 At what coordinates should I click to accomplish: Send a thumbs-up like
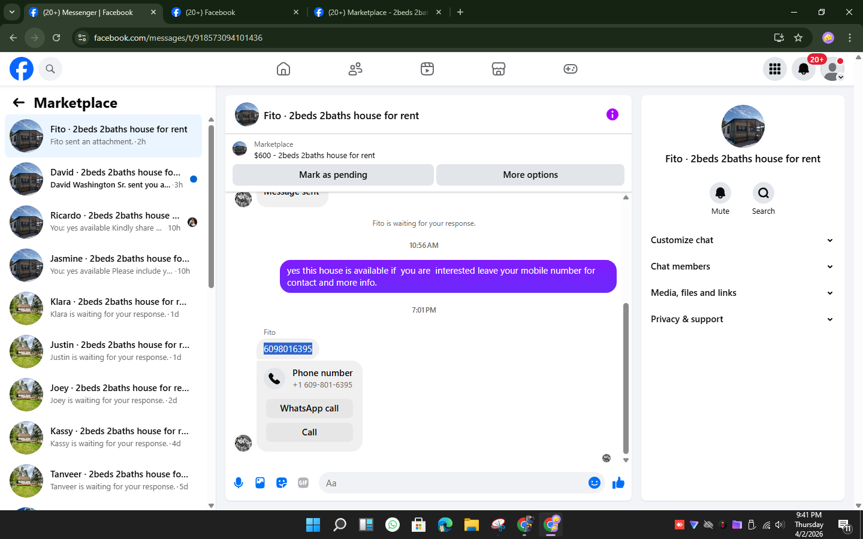click(x=618, y=483)
